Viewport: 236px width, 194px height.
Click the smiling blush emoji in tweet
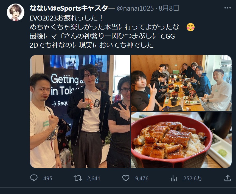[x=190, y=27]
